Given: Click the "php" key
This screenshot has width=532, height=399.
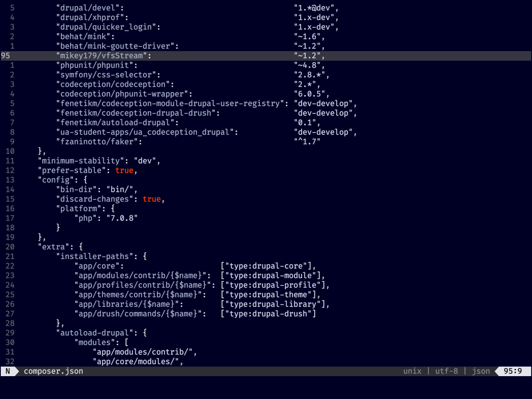Looking at the screenshot, I should [86, 218].
